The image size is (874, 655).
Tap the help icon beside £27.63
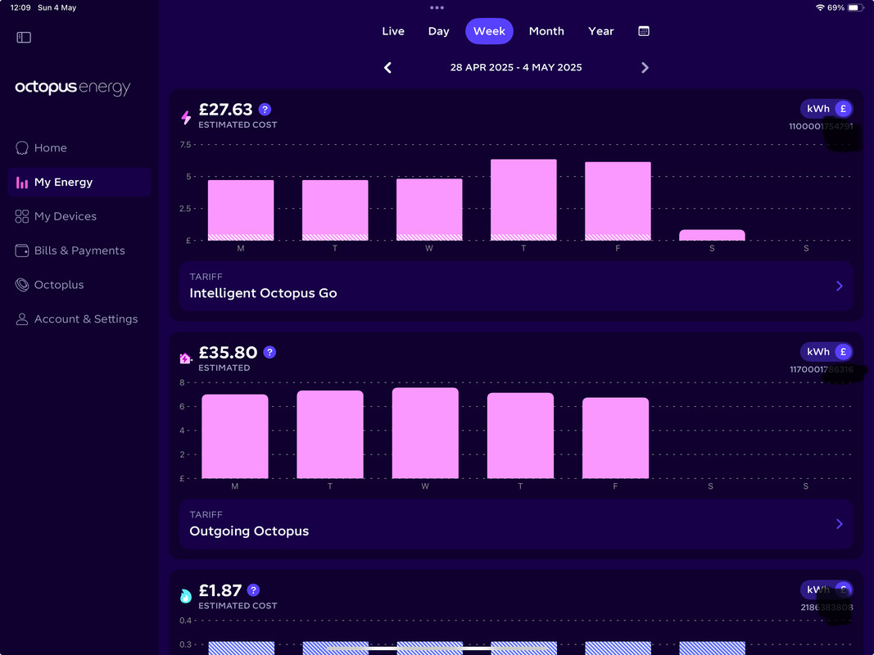pyautogui.click(x=265, y=109)
